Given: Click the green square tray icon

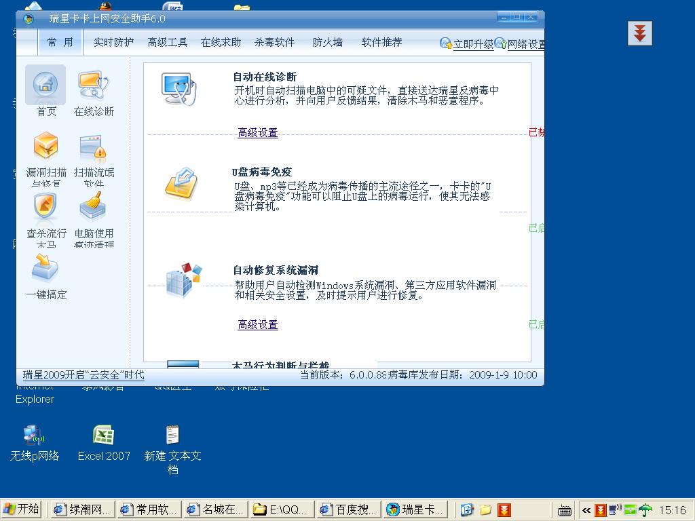Looking at the screenshot, I should 630,510.
